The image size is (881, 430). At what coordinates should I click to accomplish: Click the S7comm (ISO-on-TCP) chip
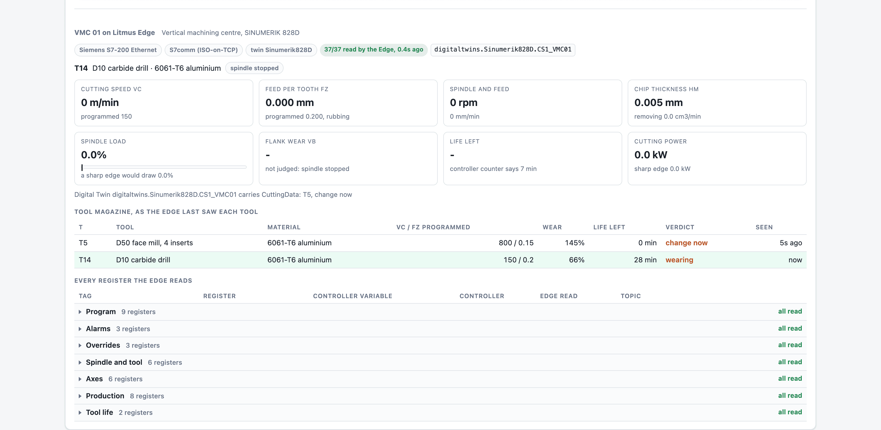point(203,50)
